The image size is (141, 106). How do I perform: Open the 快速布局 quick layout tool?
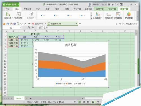pos(19,16)
